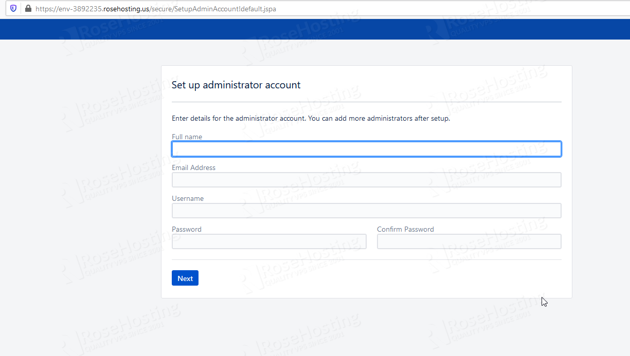Click the blue header banner
Image resolution: width=630 pixels, height=356 pixels.
315,29
